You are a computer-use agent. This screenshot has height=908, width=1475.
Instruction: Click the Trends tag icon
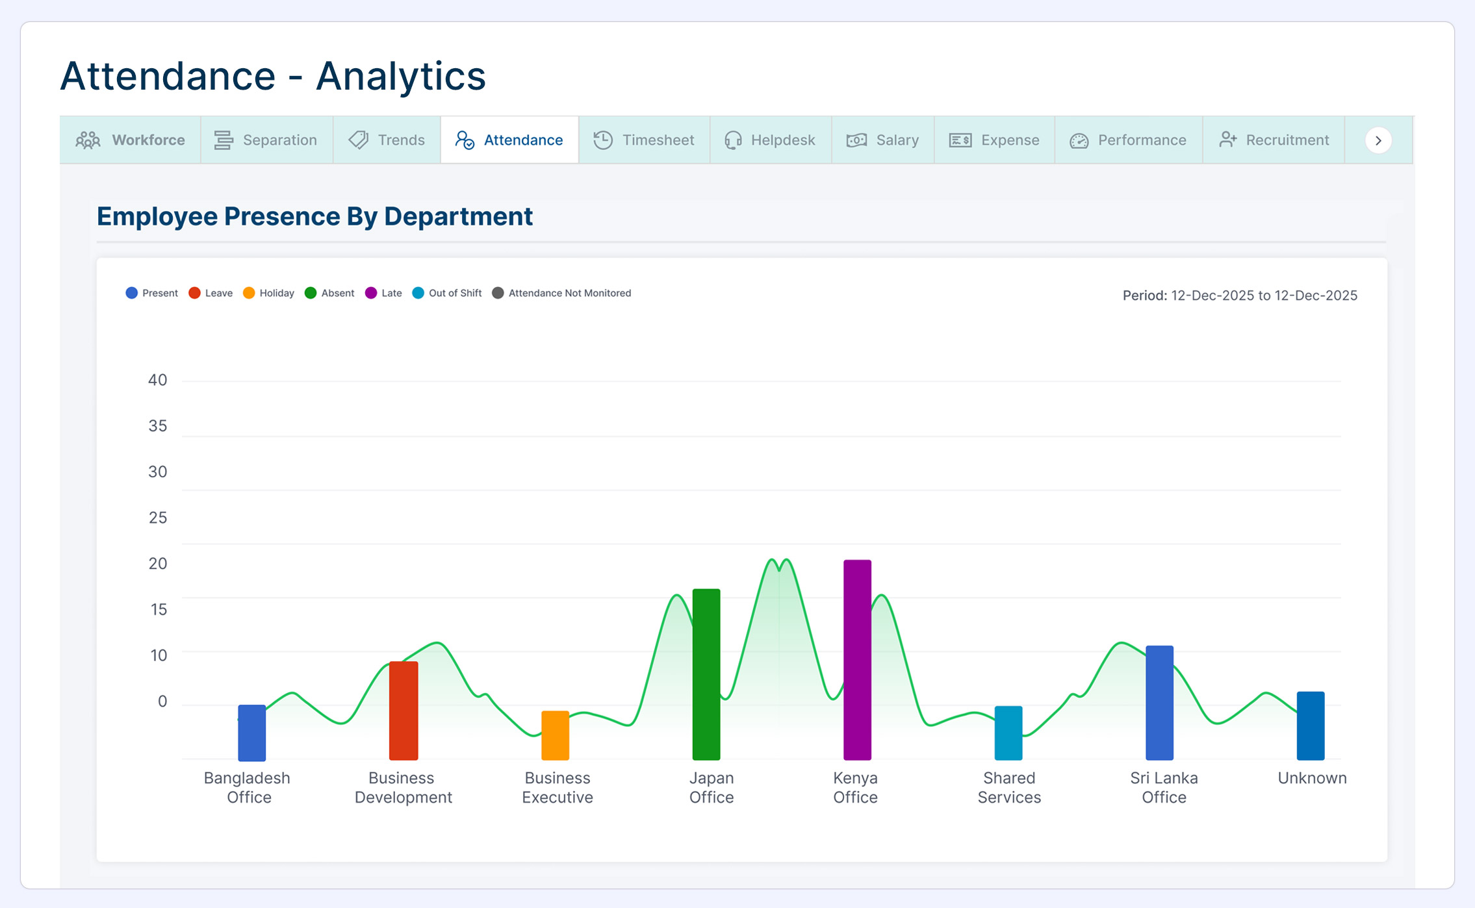359,140
